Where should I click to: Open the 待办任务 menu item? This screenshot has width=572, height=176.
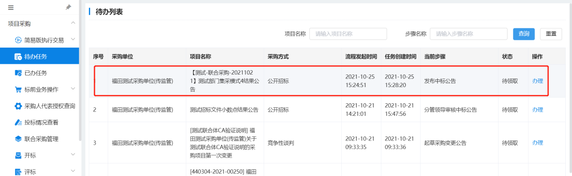39,57
